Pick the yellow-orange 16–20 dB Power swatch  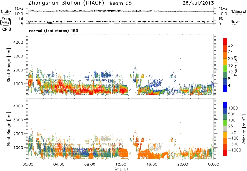coord(225,62)
